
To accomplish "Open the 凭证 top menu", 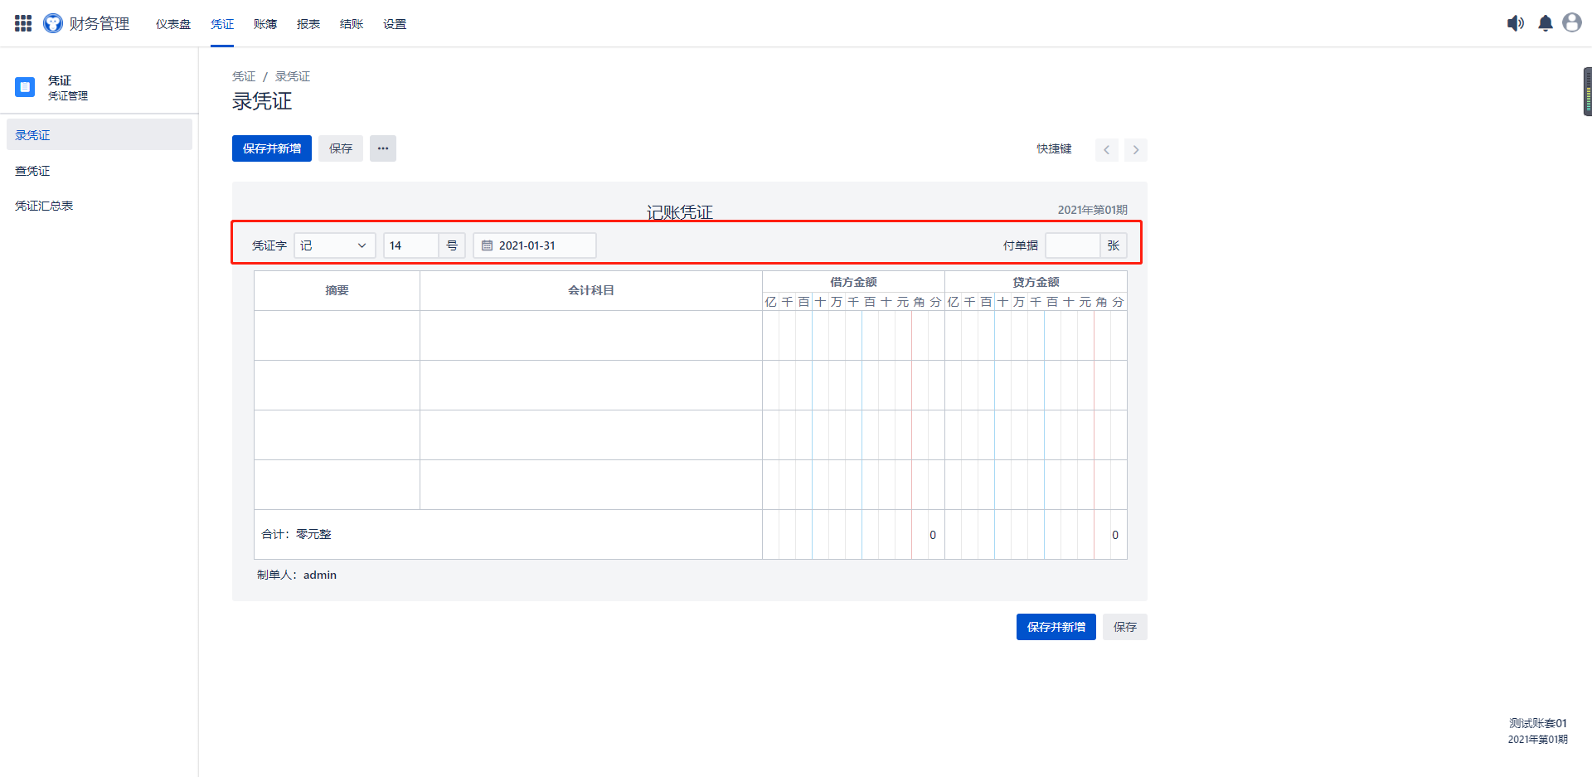I will click(x=222, y=24).
